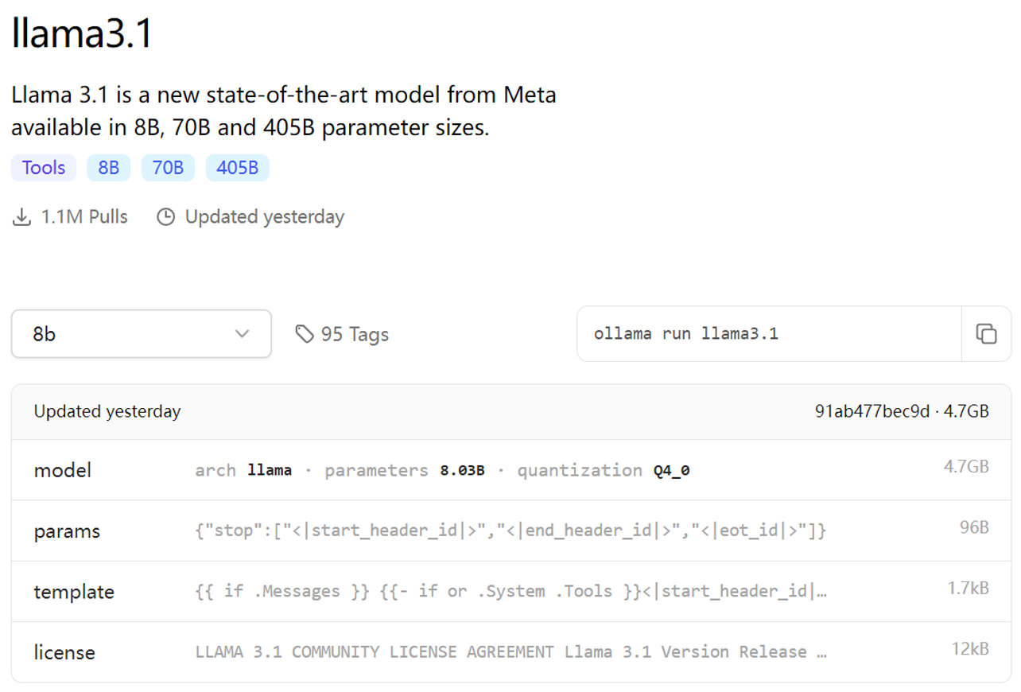This screenshot has height=692, width=1021.
Task: Click the digest 91ab477bec9d · 4.7GB
Action: [x=902, y=411]
